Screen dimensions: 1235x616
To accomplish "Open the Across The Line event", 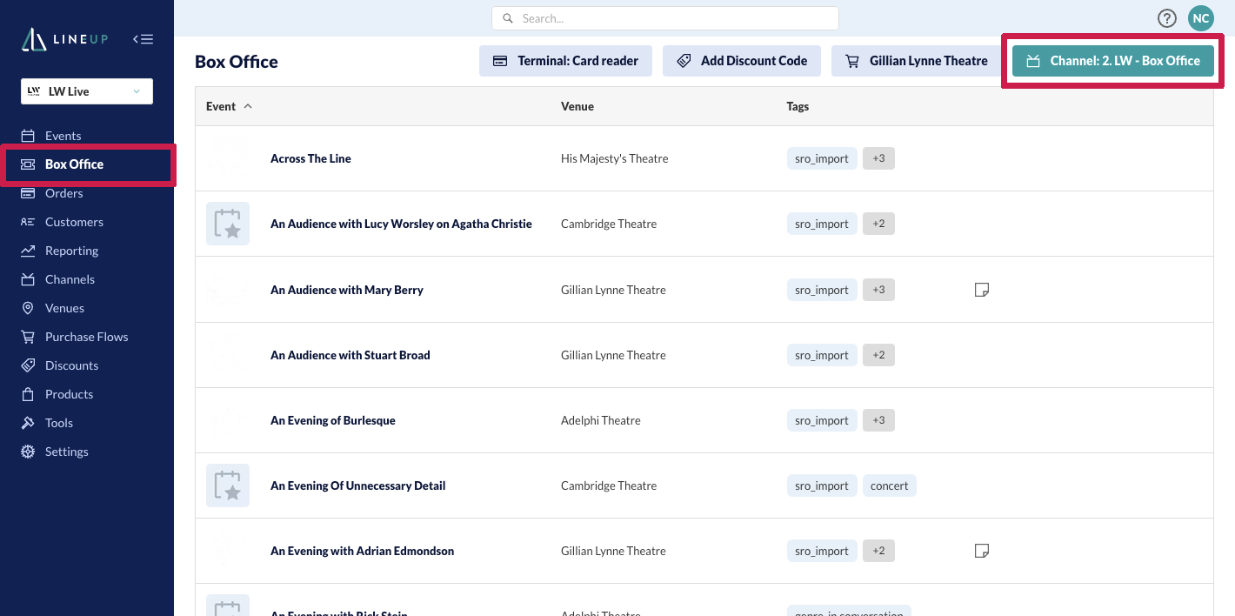I will tap(310, 158).
